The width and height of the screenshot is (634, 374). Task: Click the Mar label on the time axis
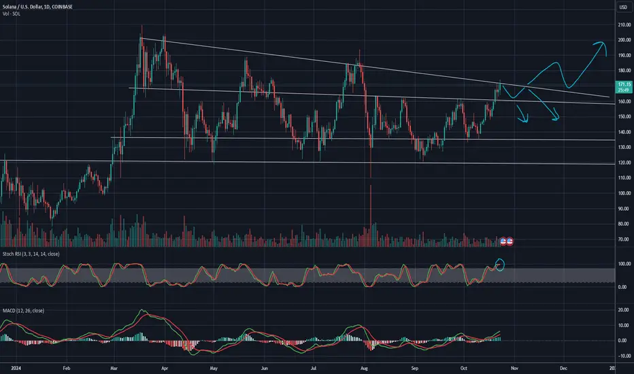pos(114,369)
